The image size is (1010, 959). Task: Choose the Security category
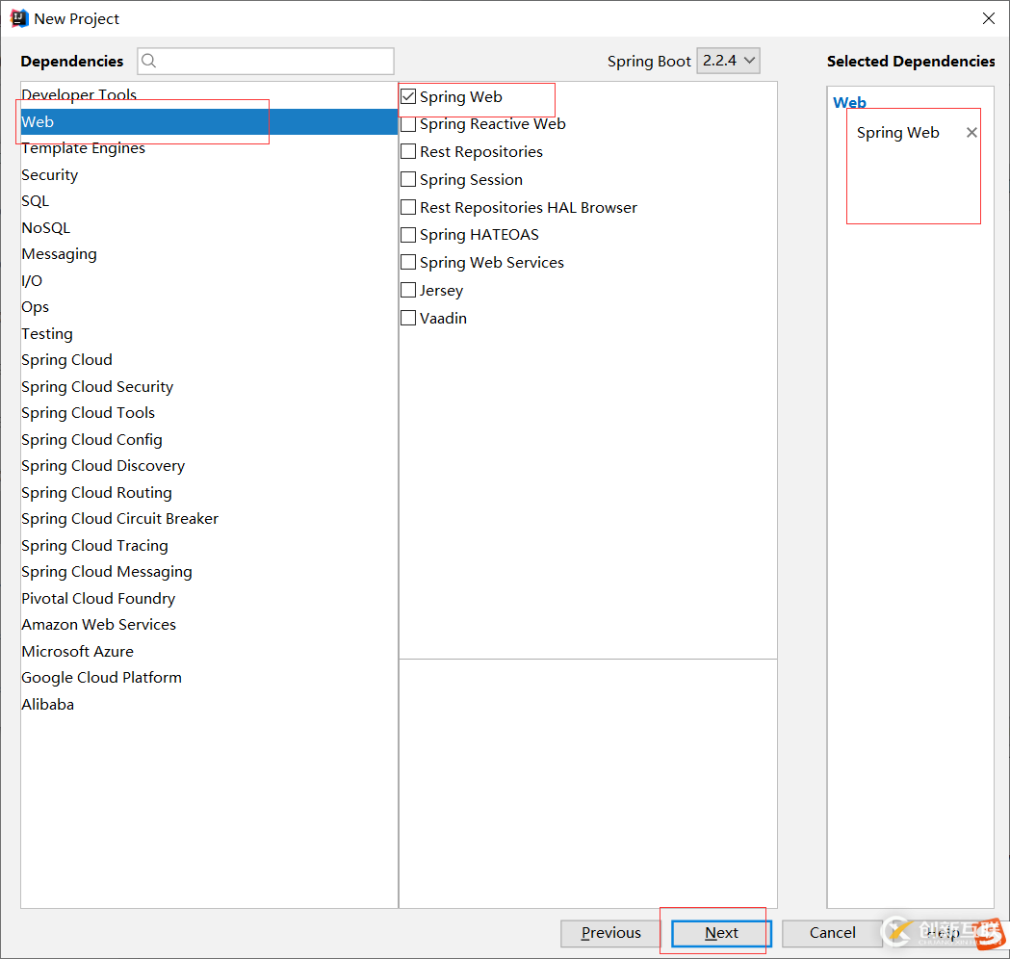tap(209, 174)
